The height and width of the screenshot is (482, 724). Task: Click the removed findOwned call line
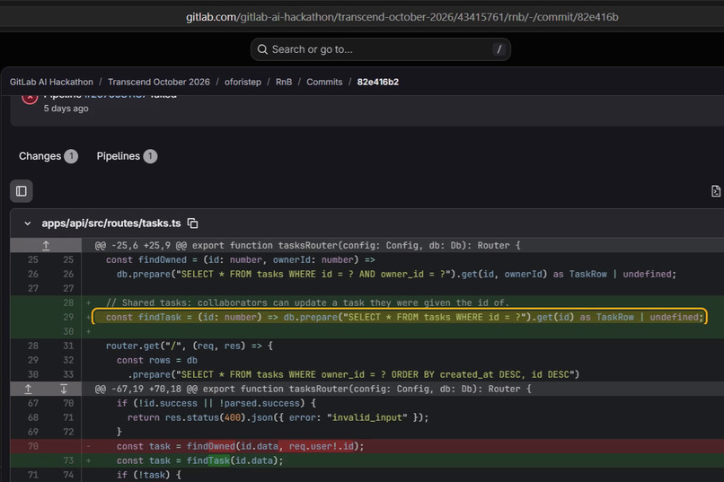click(240, 446)
